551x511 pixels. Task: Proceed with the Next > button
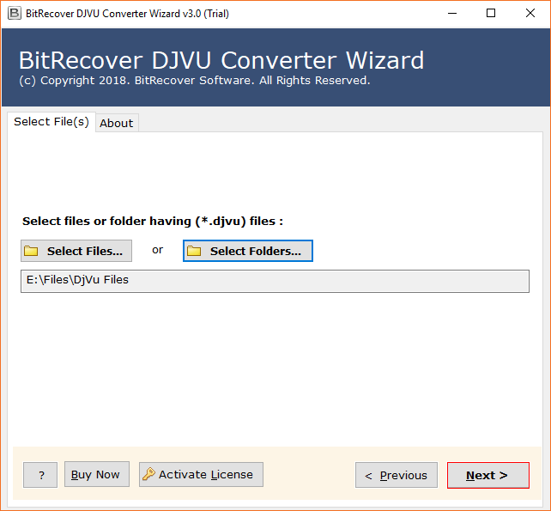tap(488, 475)
